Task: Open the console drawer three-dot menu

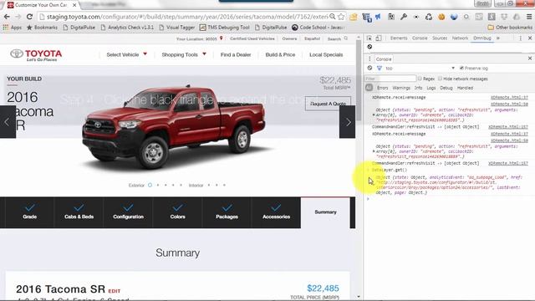Action: pyautogui.click(x=369, y=59)
